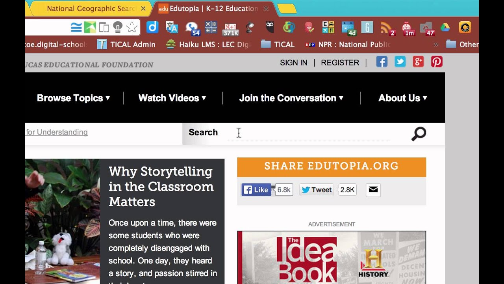Click the devices icon in address bar
Screen dimensions: 504x284
[104, 27]
